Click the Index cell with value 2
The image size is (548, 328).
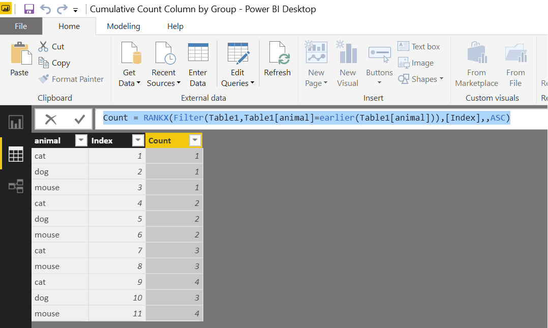pos(117,172)
